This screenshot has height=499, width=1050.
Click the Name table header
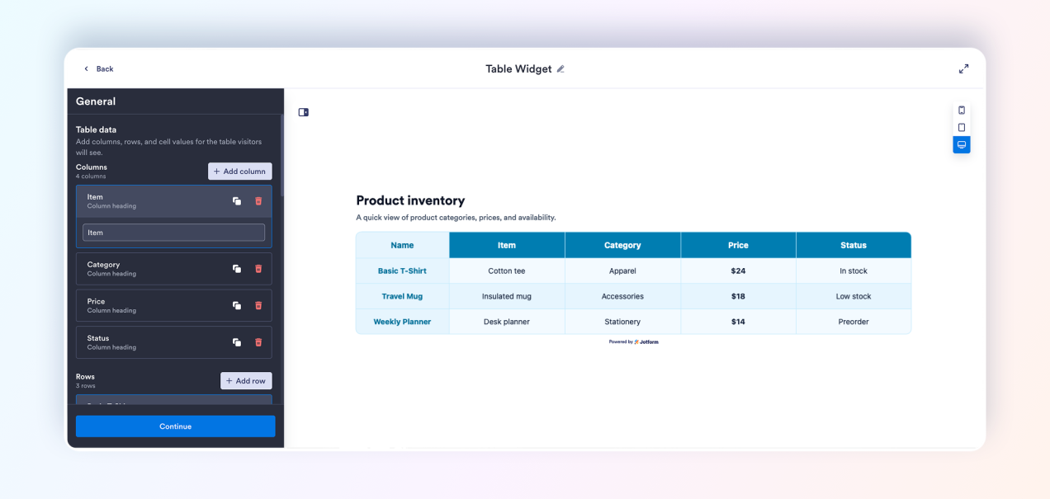click(402, 245)
